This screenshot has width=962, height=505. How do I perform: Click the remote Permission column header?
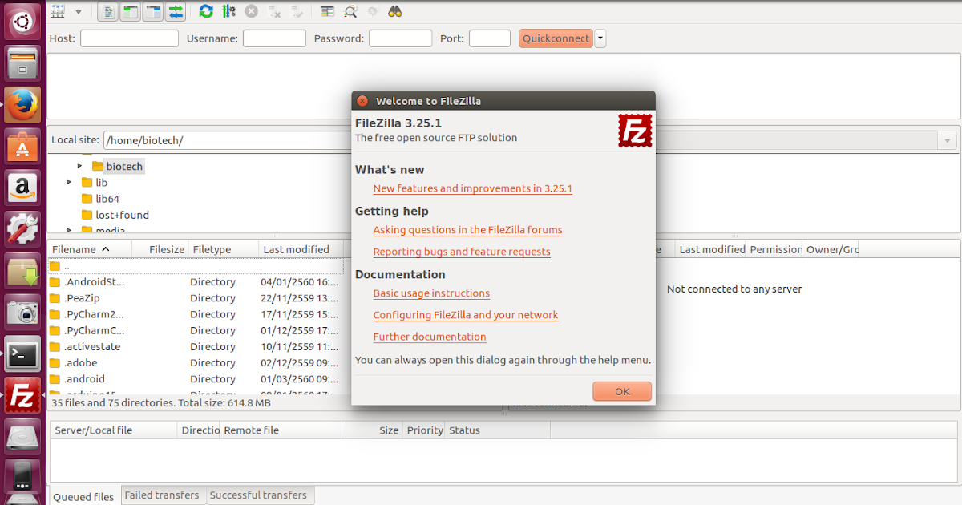pyautogui.click(x=775, y=249)
